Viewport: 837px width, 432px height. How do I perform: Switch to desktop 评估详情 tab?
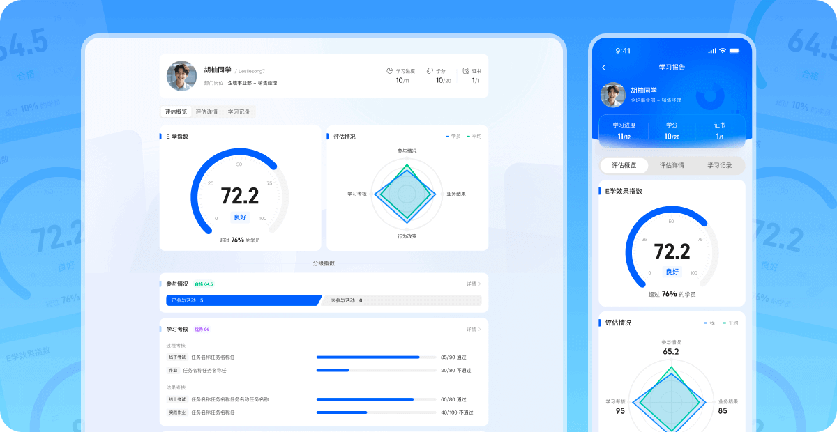click(x=206, y=111)
